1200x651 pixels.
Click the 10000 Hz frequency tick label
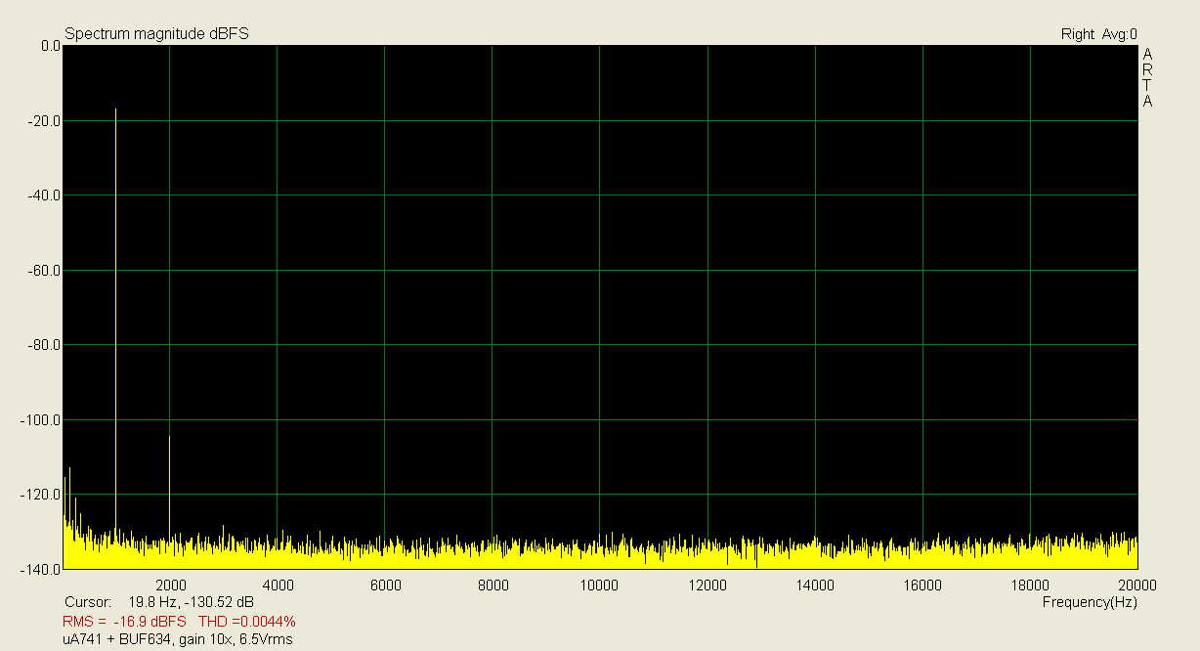click(x=598, y=586)
